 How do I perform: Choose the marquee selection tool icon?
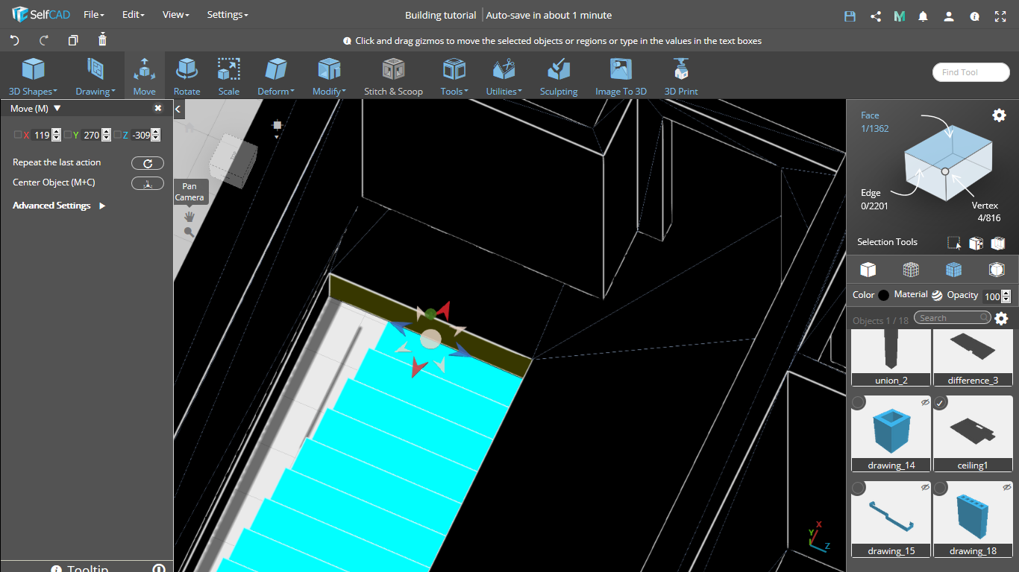pos(954,243)
